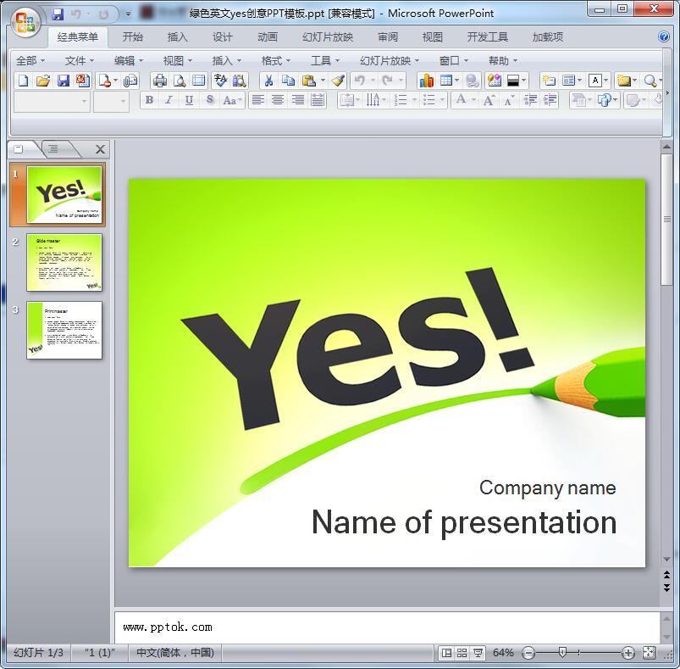Toggle Underline formatting
The height and width of the screenshot is (669, 680).
pyautogui.click(x=189, y=100)
